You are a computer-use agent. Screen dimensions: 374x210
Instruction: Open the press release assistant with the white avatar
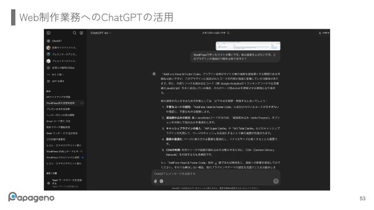tap(62, 61)
